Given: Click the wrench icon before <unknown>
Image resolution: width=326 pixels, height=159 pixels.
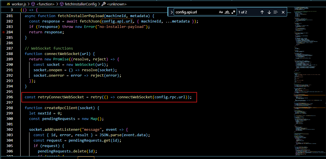Looking at the screenshot, I should click(x=104, y=4).
